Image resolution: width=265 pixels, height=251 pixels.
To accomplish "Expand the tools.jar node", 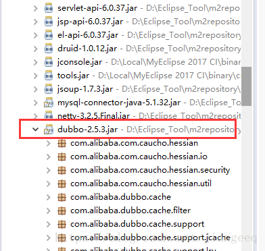I will [x=36, y=76].
